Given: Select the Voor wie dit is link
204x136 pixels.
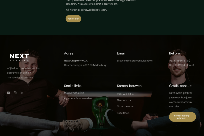Looking at the screenshot, I should tap(125, 94).
